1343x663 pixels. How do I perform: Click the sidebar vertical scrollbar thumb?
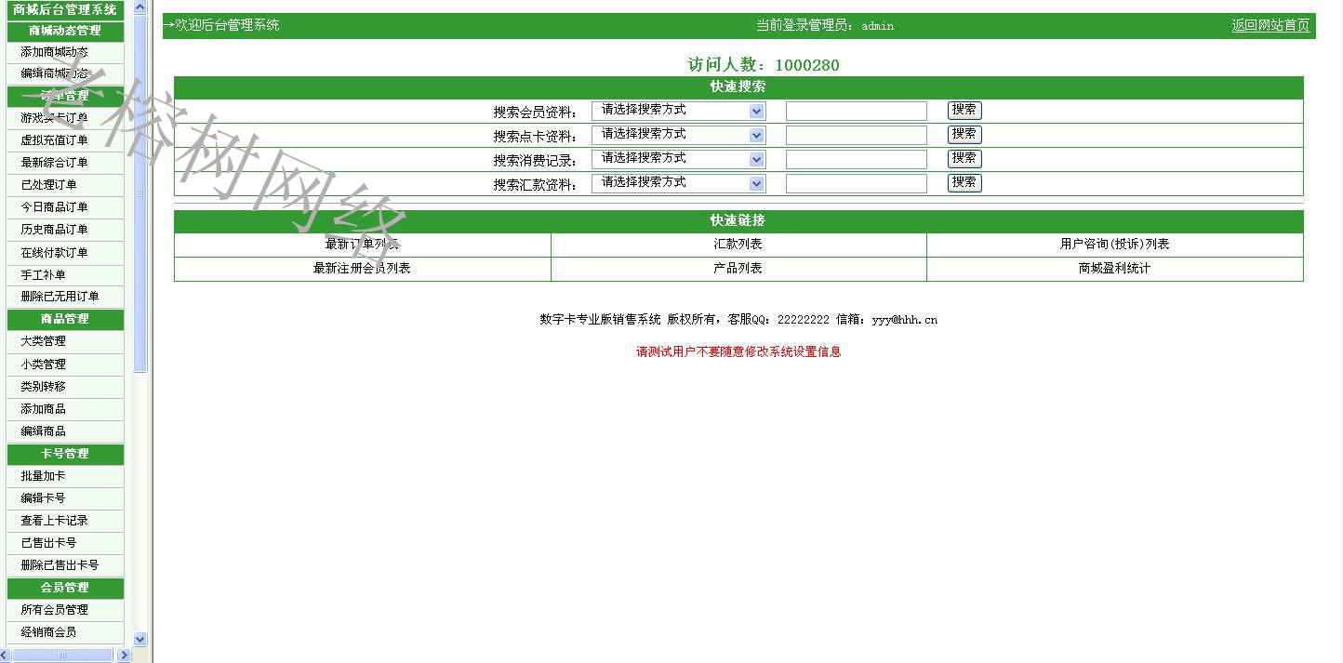pyautogui.click(x=140, y=193)
